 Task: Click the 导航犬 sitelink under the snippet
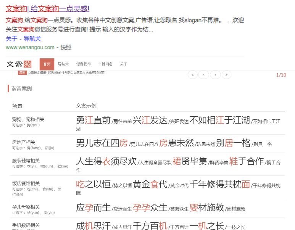click(32, 39)
